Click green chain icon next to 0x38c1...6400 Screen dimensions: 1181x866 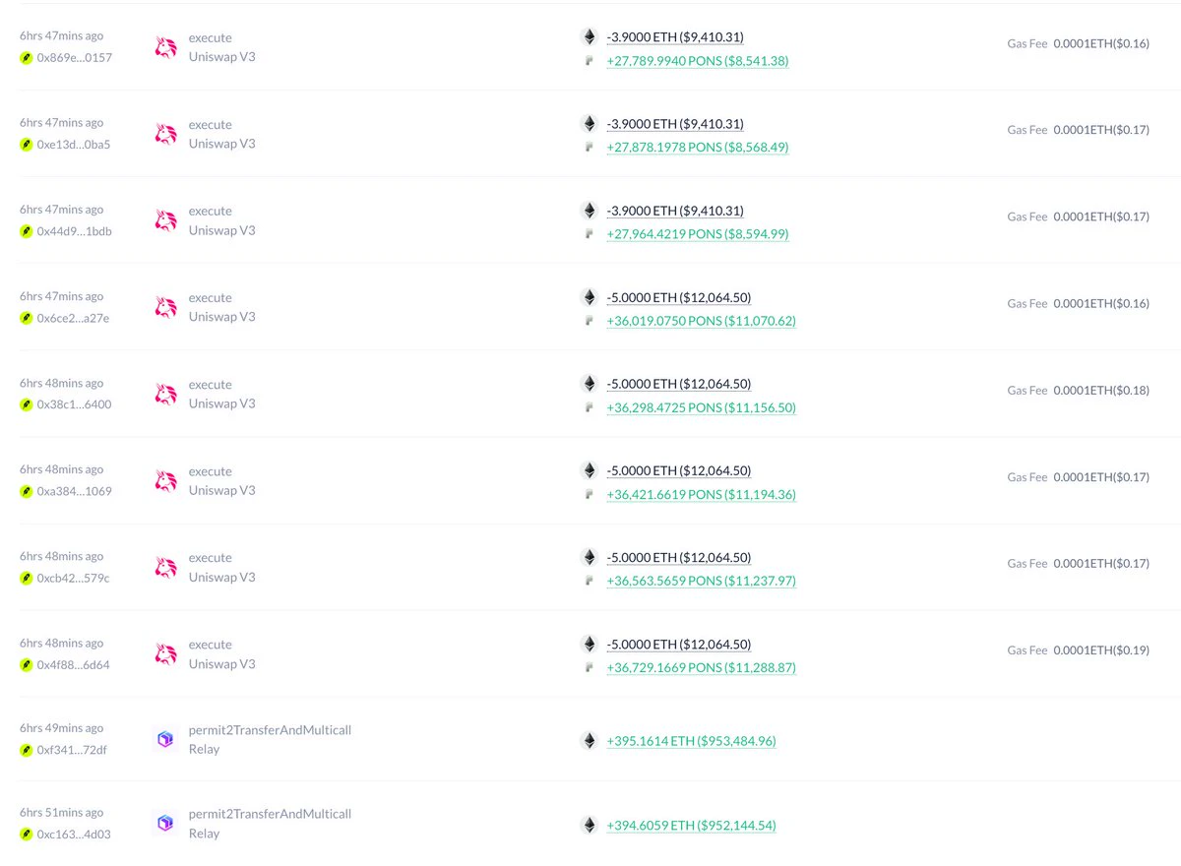(x=28, y=404)
